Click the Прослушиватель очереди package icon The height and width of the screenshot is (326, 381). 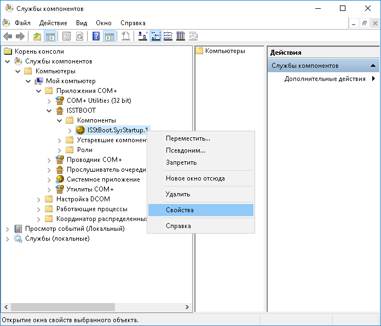point(60,170)
